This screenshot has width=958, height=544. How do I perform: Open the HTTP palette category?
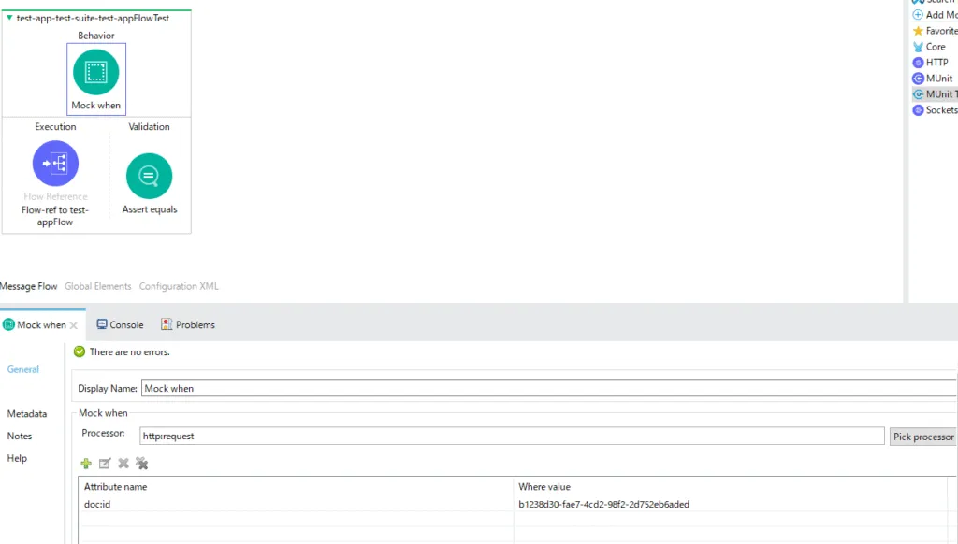point(931,63)
